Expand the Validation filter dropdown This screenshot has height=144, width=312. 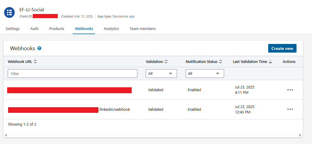161,73
